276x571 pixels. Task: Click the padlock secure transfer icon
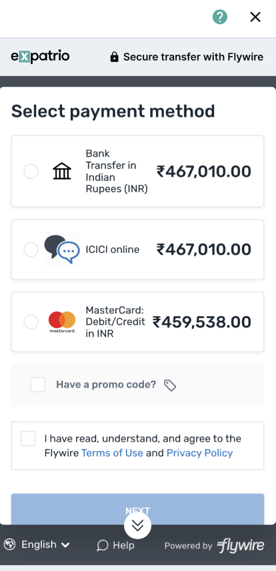114,57
